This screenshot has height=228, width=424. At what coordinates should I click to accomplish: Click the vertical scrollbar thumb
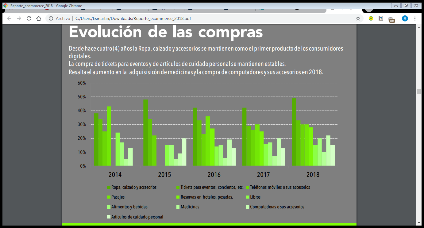[x=419, y=91]
